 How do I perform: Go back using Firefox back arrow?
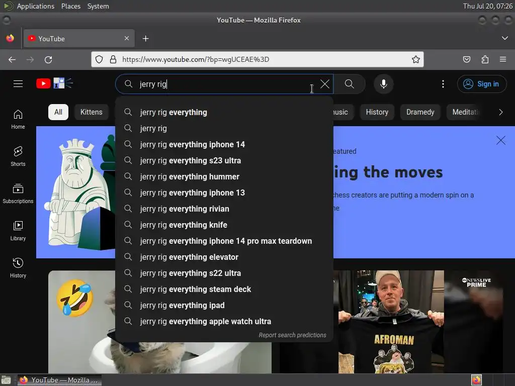coord(12,59)
